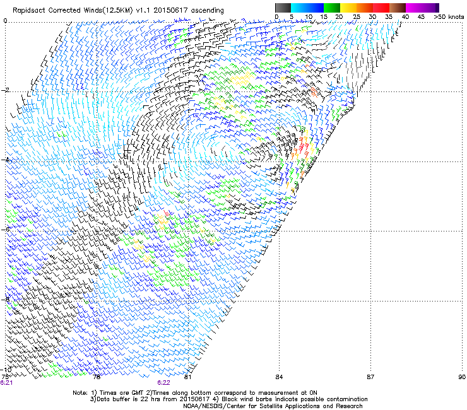Click the latitude label -6

6,229
